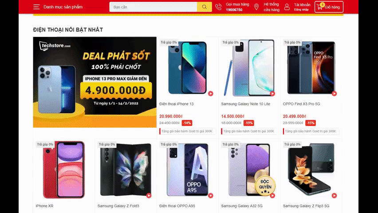Play video on OPPO Find X3 Pro
This screenshot has height=213, width=378.
coord(334,94)
